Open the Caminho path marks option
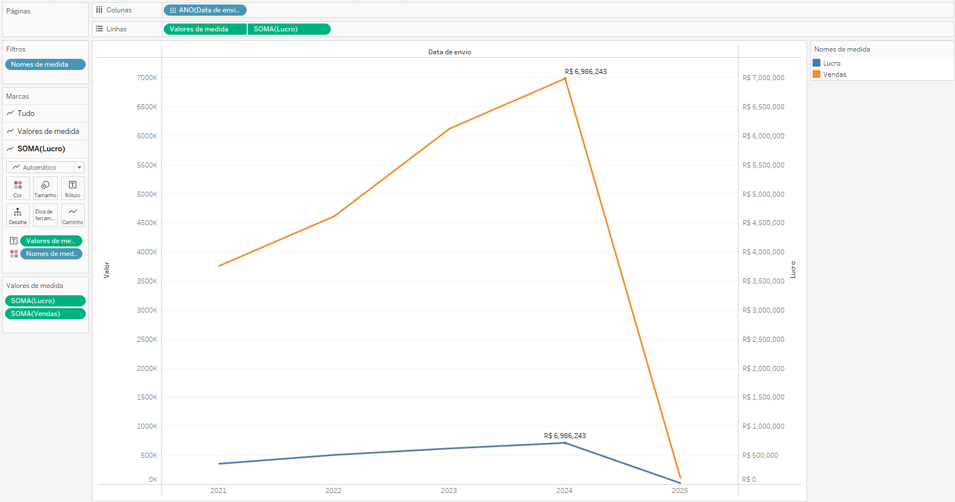 [x=72, y=215]
